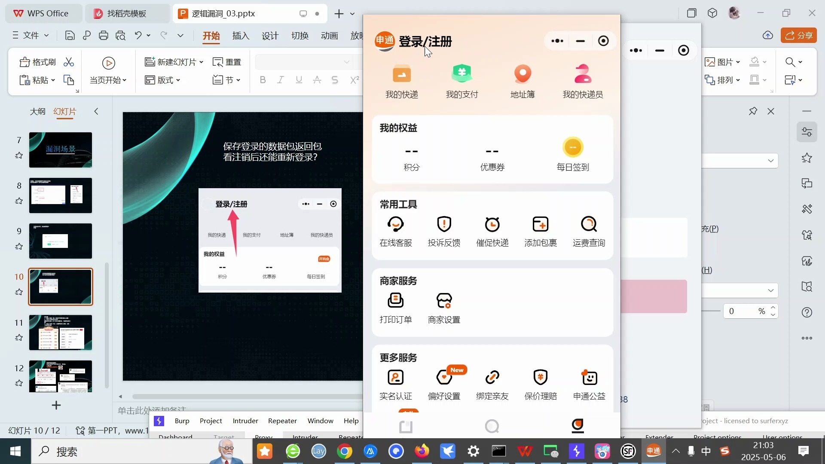Click the mini-program more options dots
This screenshot has width=825, height=464.
tap(557, 41)
